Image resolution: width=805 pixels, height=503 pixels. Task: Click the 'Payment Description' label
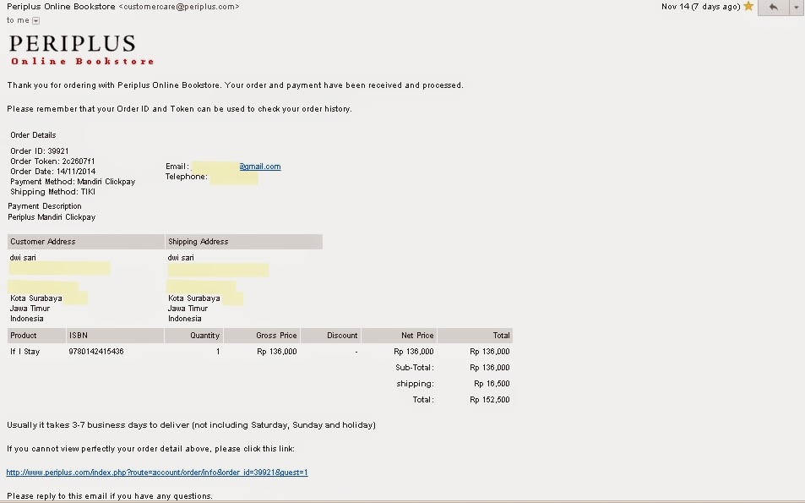(45, 206)
